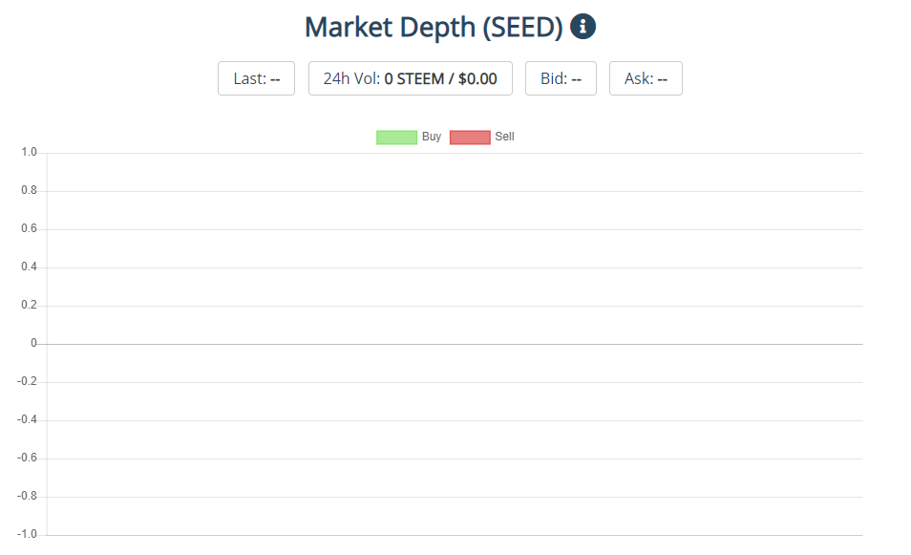Click the 0.2 y-axis label
Screen dimensions: 911x555
click(29, 305)
